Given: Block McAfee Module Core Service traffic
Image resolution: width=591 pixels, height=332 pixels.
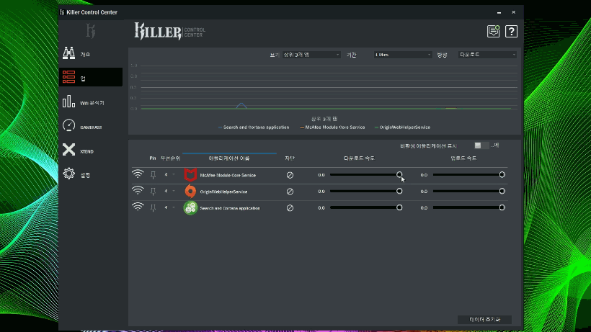Looking at the screenshot, I should (x=290, y=175).
